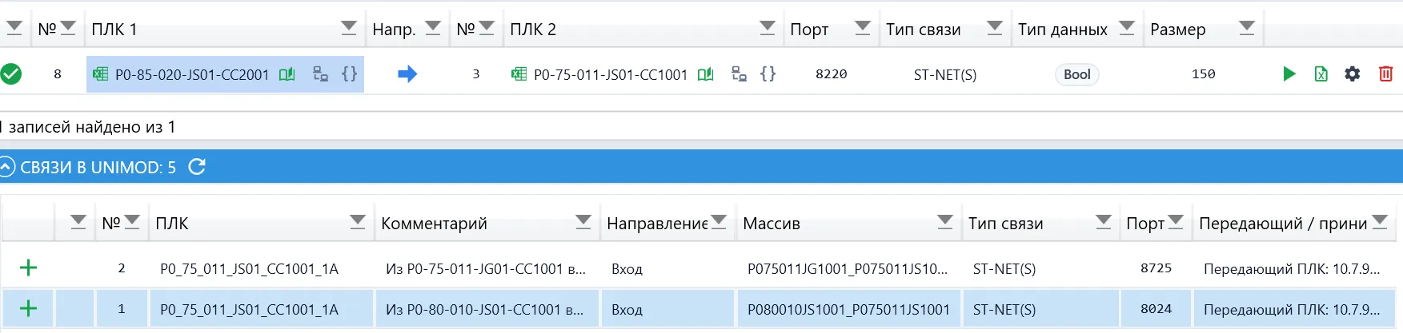
Task: Click the green checkmark status icon
Action: click(x=11, y=74)
